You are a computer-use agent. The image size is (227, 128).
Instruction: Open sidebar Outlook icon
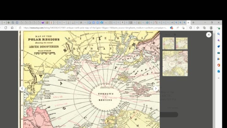(218, 71)
